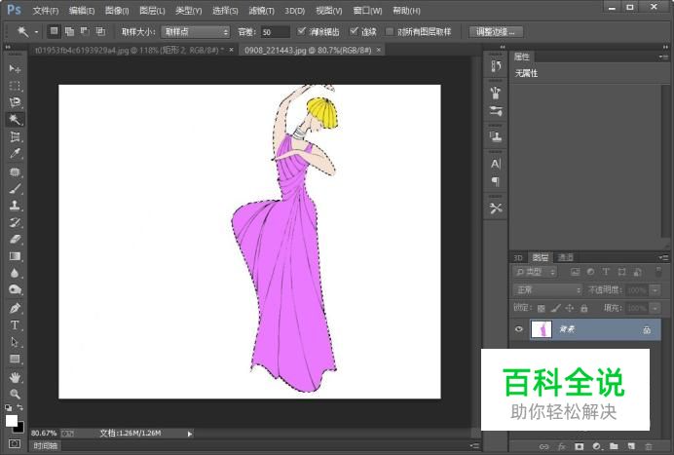Image resolution: width=674 pixels, height=455 pixels.
Task: Open the 取样大小 sample size dropdown
Action: pos(196,31)
